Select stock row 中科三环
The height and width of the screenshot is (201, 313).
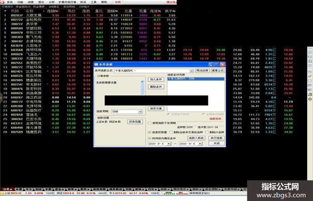[x=88, y=33]
